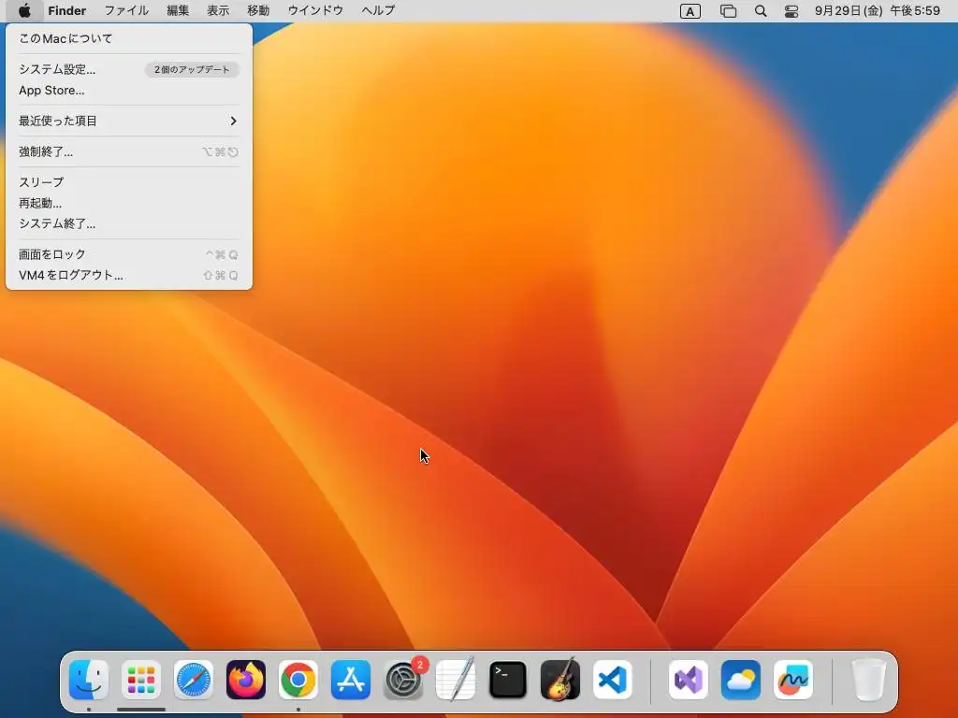Launch TextEdit from the Dock
The height and width of the screenshot is (718, 958).
tap(456, 680)
